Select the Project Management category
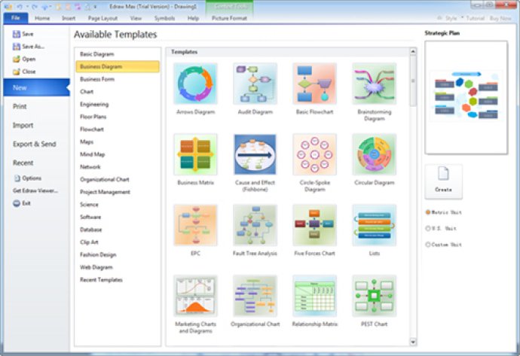The width and height of the screenshot is (520, 356). [118, 192]
